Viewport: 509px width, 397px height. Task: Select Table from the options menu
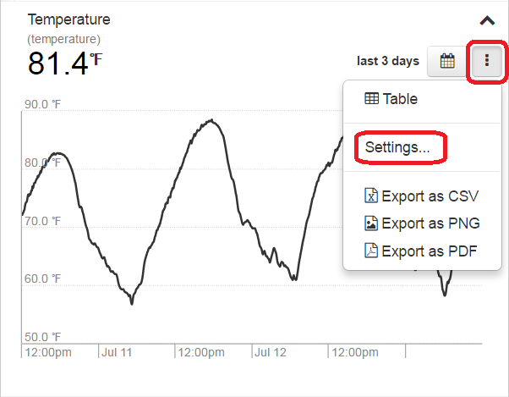tap(400, 99)
